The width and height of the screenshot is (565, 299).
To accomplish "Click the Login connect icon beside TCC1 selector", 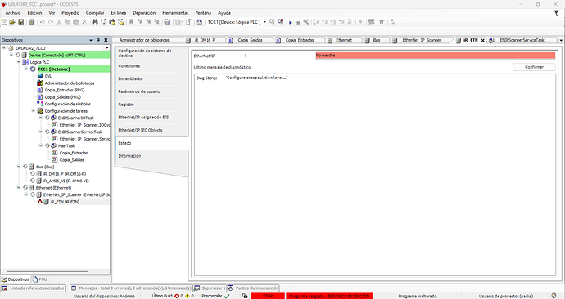I will pos(272,22).
